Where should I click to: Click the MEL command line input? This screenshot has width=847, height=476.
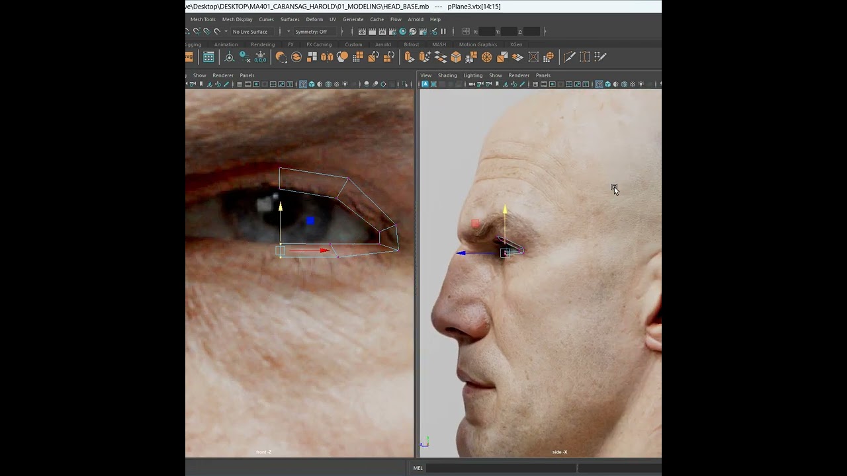501,468
